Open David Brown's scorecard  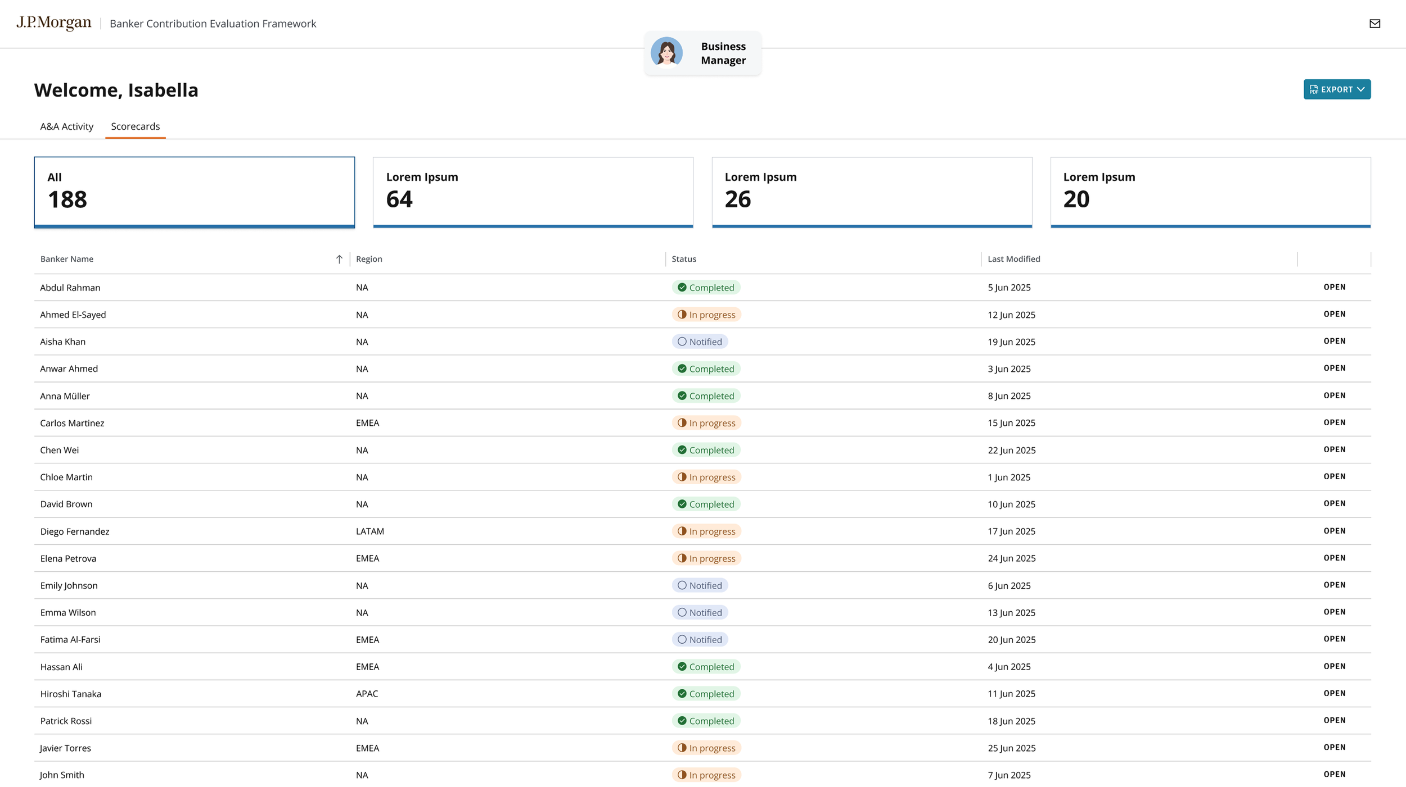pyautogui.click(x=1334, y=503)
